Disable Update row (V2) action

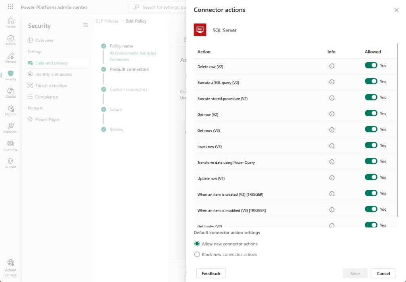(x=371, y=178)
